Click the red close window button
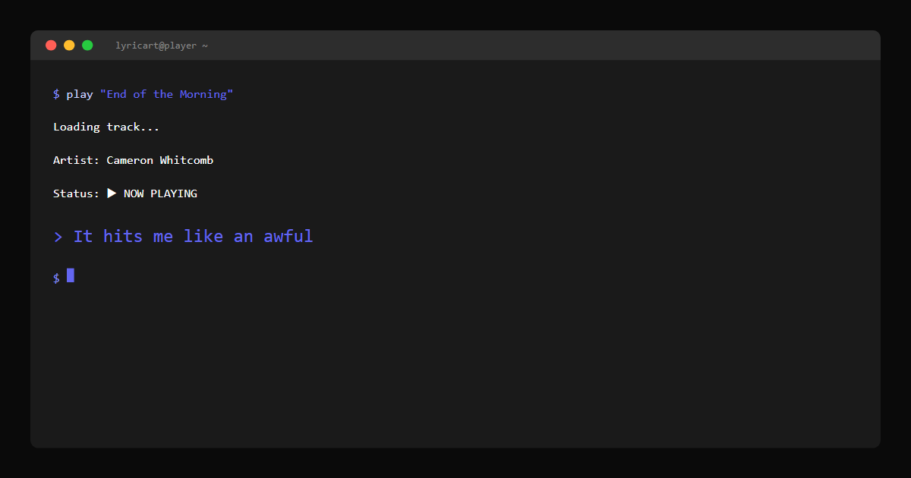 51,46
